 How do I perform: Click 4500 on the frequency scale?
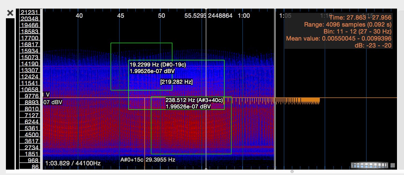30,134
